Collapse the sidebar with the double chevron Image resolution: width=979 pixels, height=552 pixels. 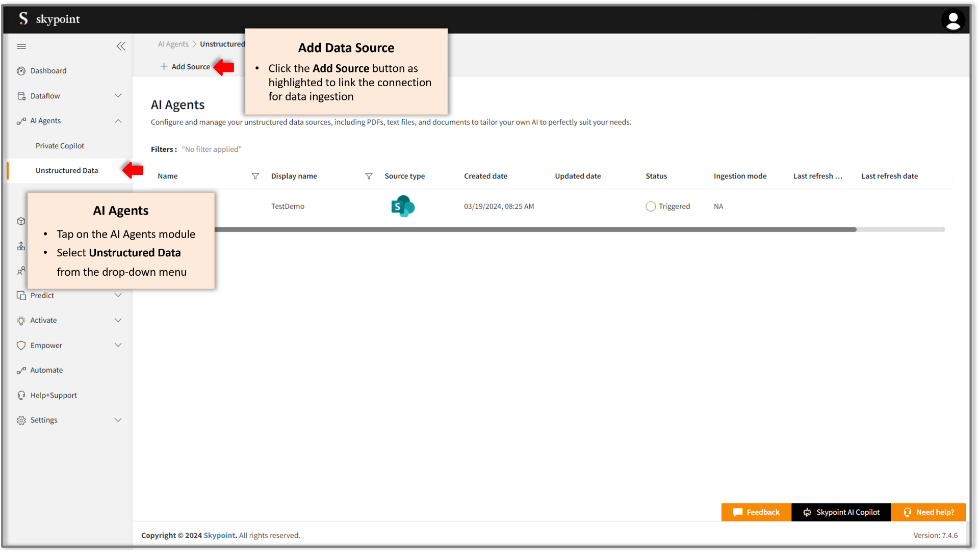[121, 46]
